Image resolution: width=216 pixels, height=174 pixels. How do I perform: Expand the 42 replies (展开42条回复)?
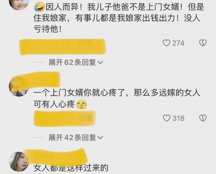76,138
